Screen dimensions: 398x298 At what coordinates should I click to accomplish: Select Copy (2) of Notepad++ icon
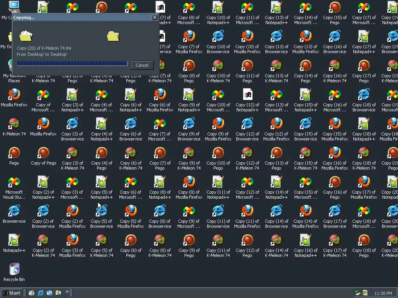[x=44, y=182]
